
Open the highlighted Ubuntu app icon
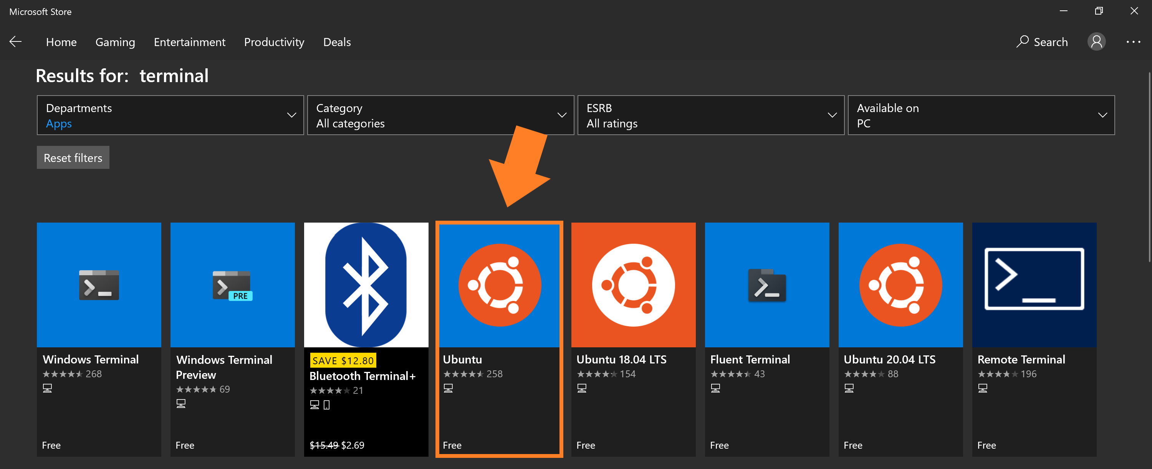pyautogui.click(x=500, y=285)
